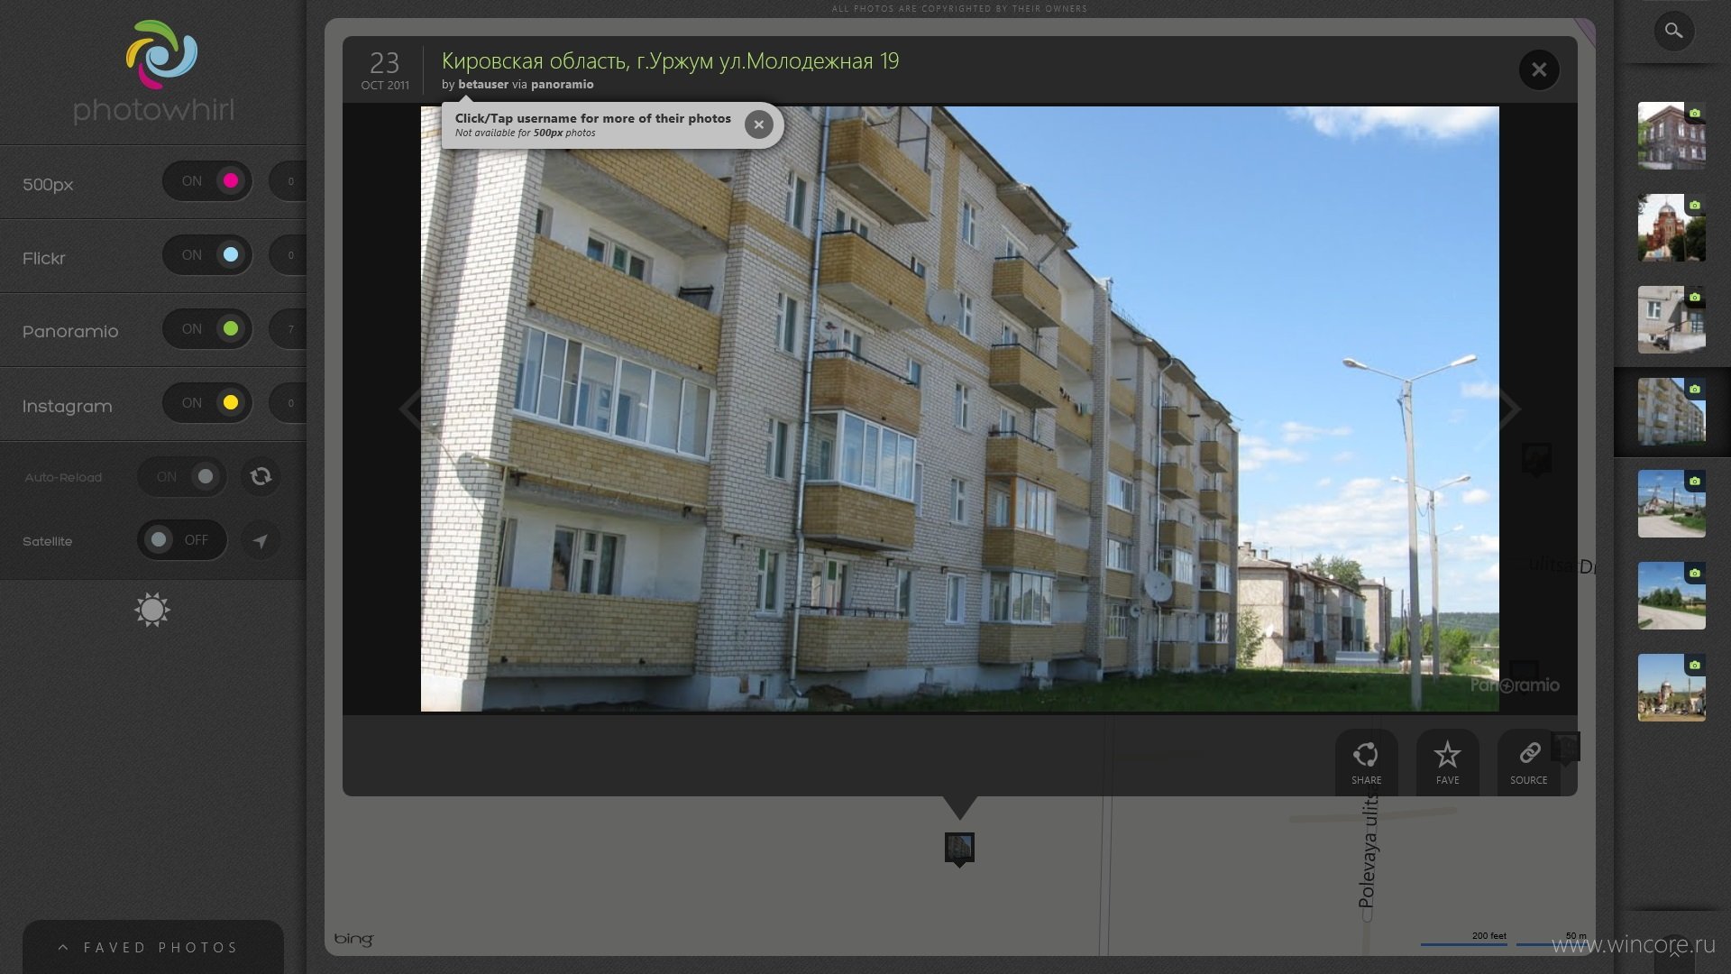The height and width of the screenshot is (974, 1731).
Task: Toggle the Instagram source switch
Action: pos(207,403)
